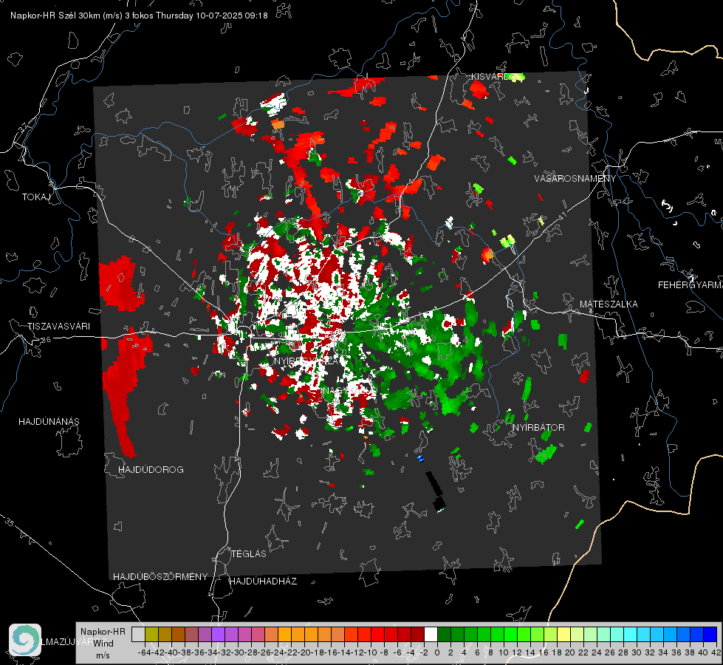Click the 'Napkor-HR' label in the legend box
The height and width of the screenshot is (665, 723).
pos(103,631)
